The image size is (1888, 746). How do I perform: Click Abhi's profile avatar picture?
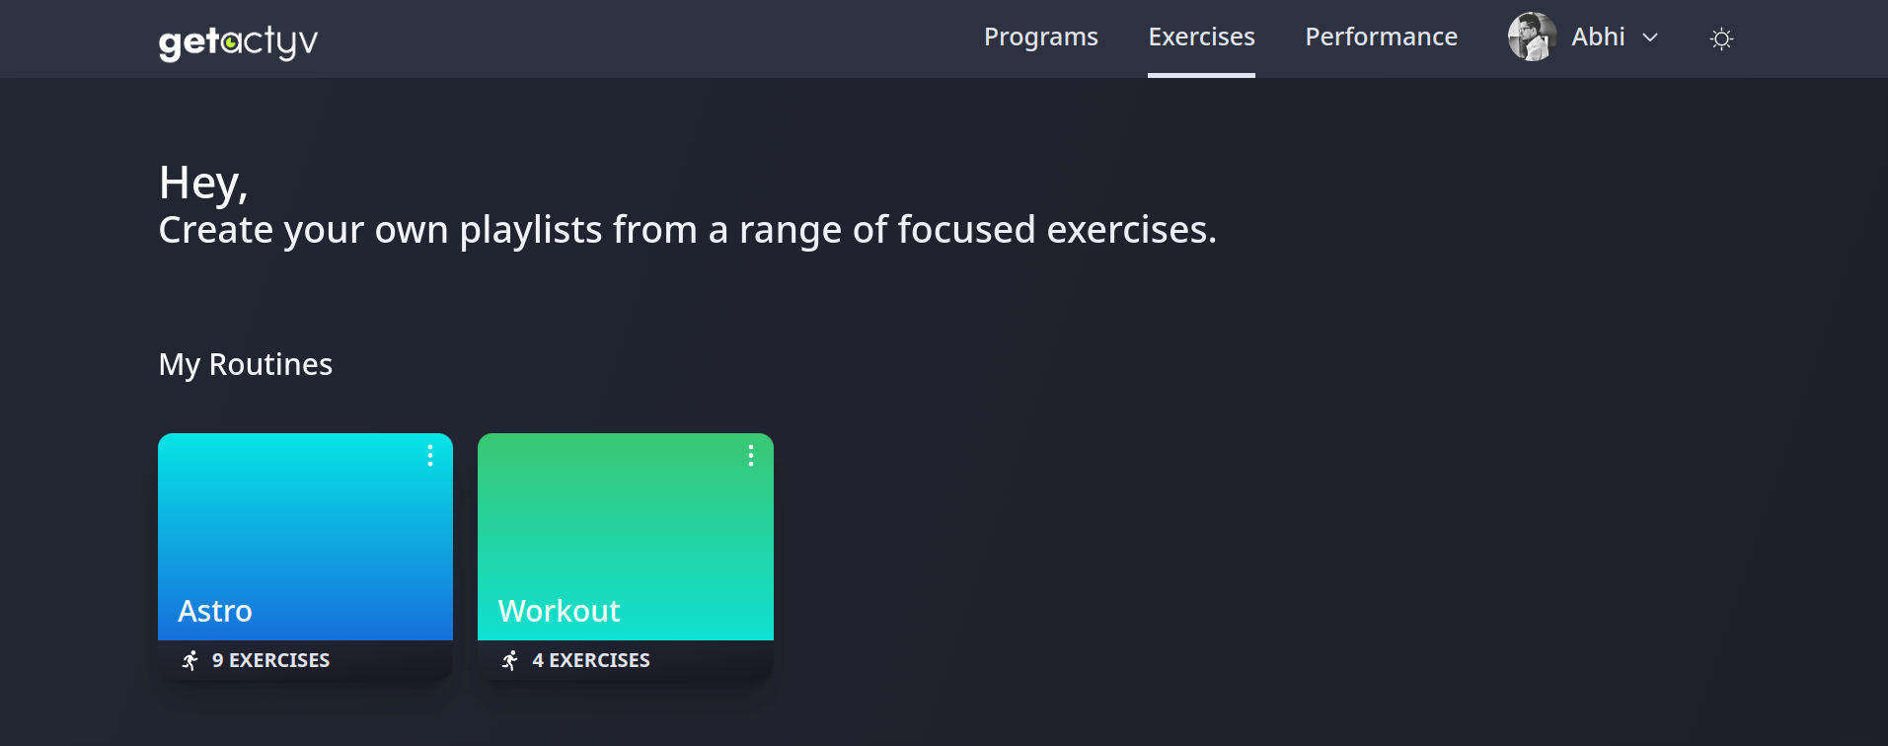coord(1532,37)
